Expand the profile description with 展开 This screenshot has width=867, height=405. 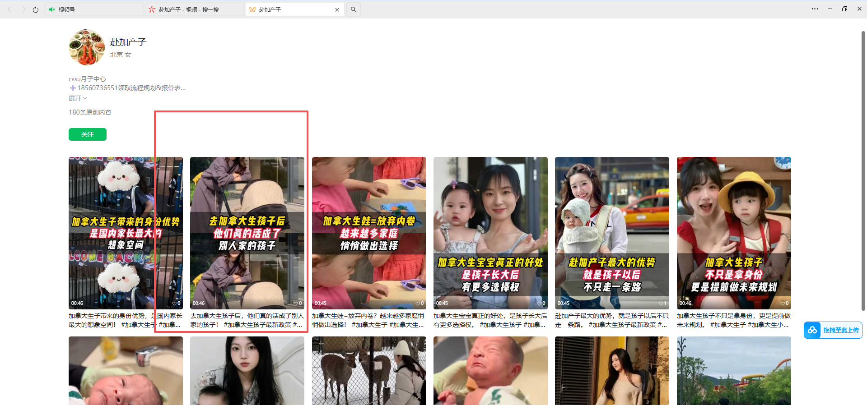coord(78,98)
